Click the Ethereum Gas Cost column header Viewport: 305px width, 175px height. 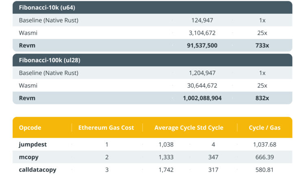click(106, 127)
